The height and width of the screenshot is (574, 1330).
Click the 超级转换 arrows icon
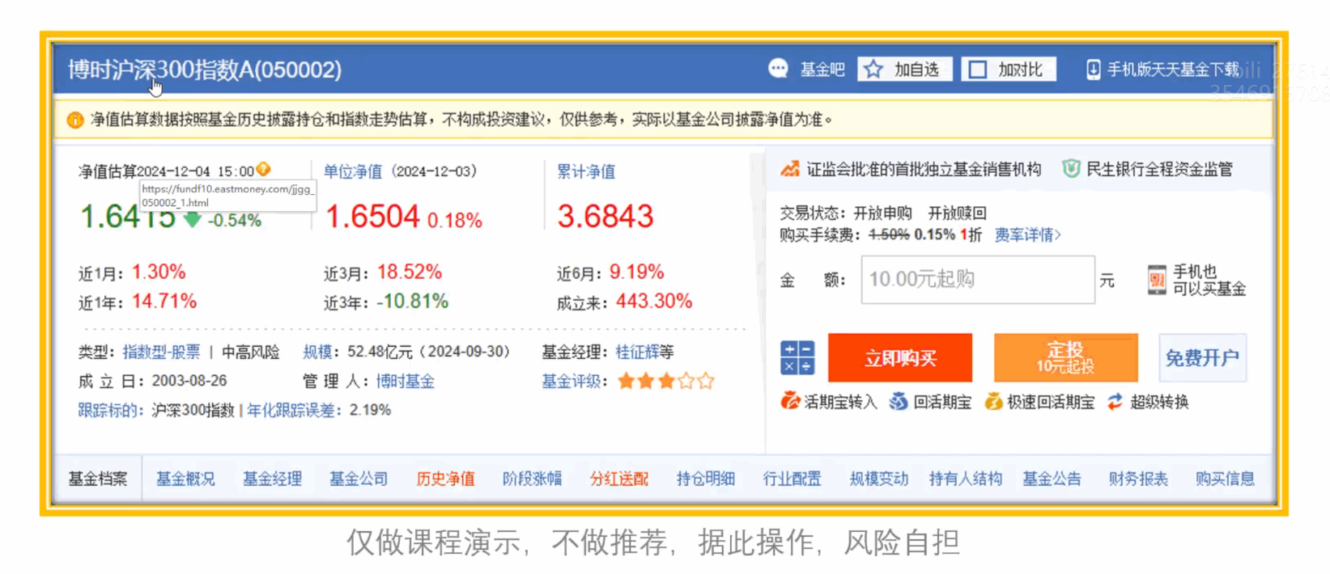tap(1115, 402)
